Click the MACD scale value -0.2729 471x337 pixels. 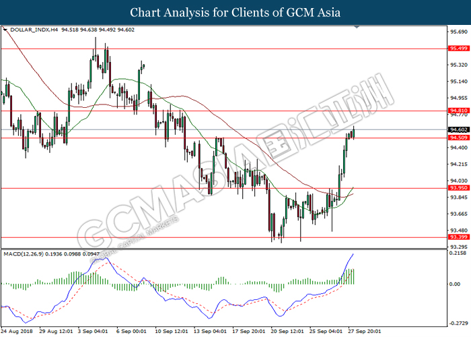point(458,324)
